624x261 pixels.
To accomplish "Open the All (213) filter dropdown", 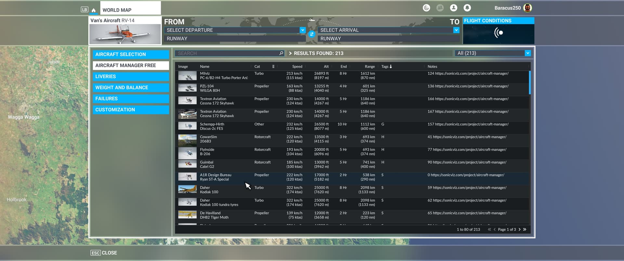I will coord(527,53).
